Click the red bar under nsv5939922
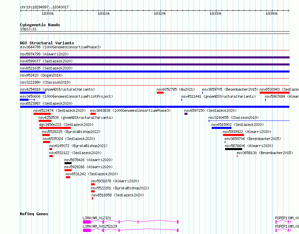This screenshot has height=234, width=299. tap(233, 135)
